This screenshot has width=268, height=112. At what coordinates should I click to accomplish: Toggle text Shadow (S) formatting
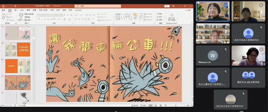(48, 19)
